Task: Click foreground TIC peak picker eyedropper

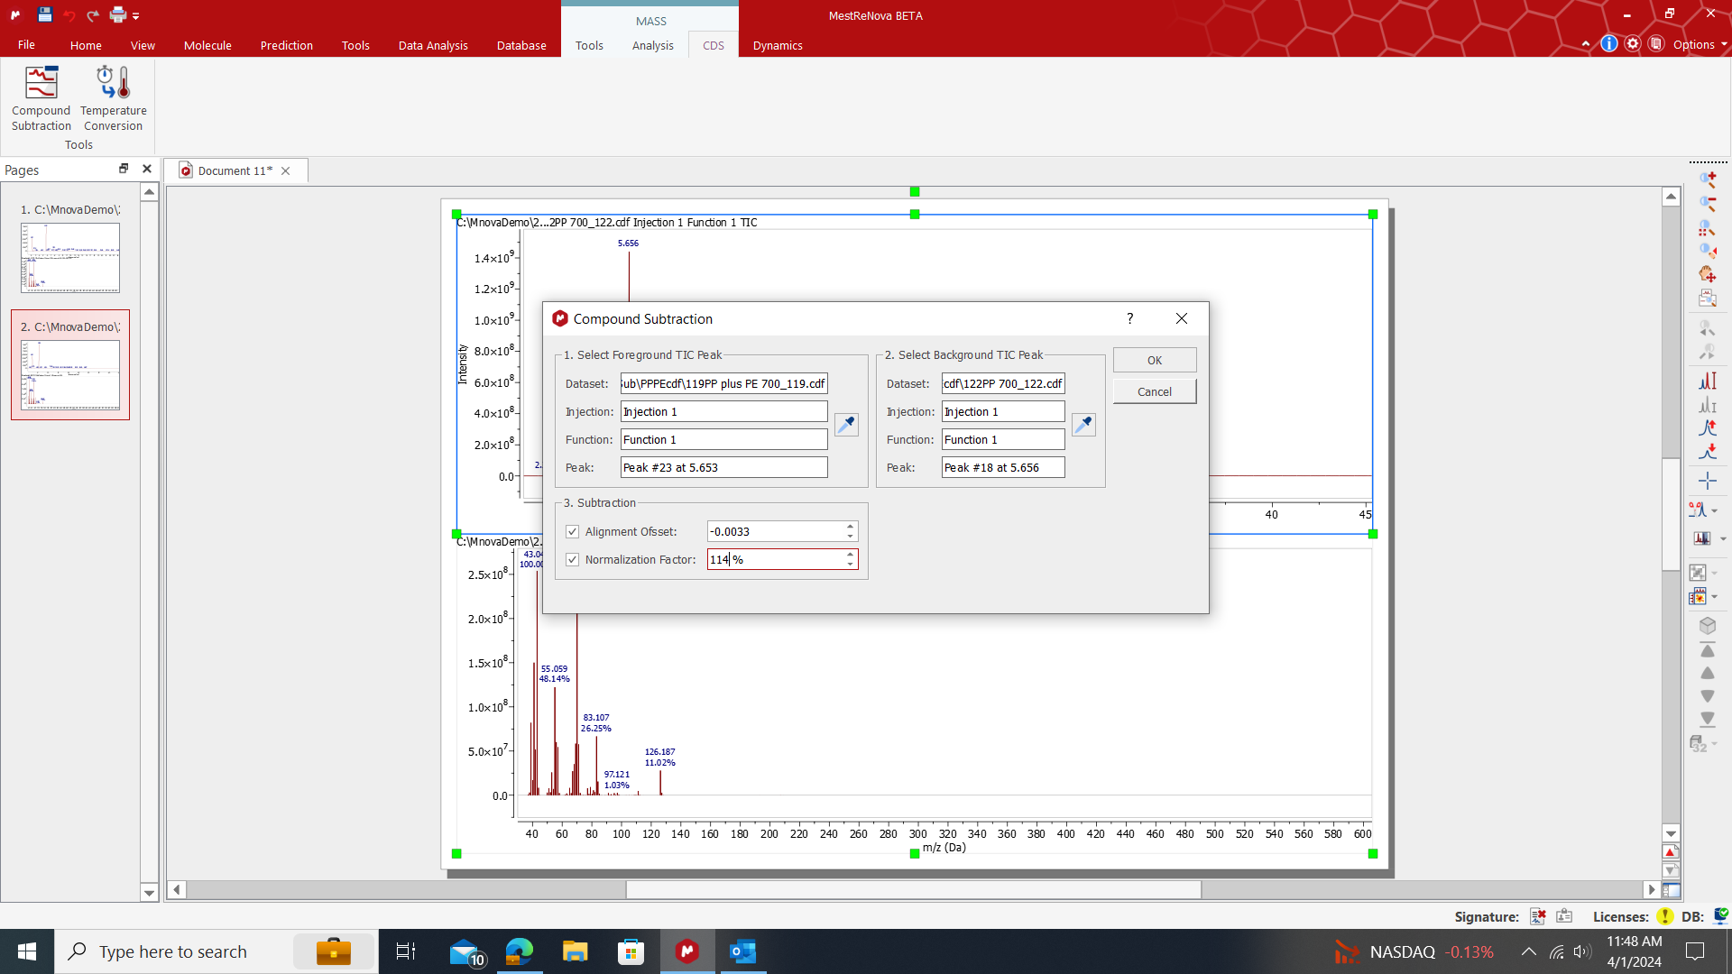Action: tap(846, 425)
